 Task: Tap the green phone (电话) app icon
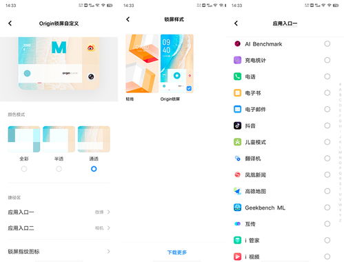[237, 77]
